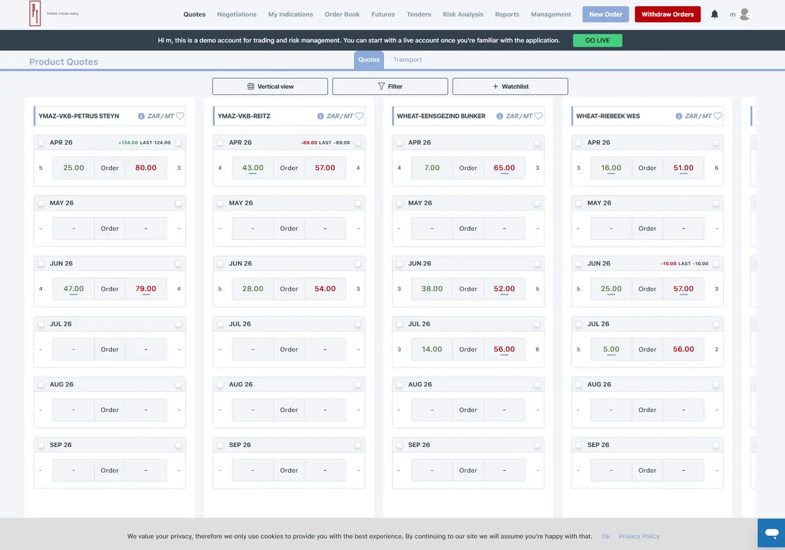Select offer 52.00 in EENSGEZIND BUNKER JUN 26
The image size is (785, 550).
tap(504, 289)
